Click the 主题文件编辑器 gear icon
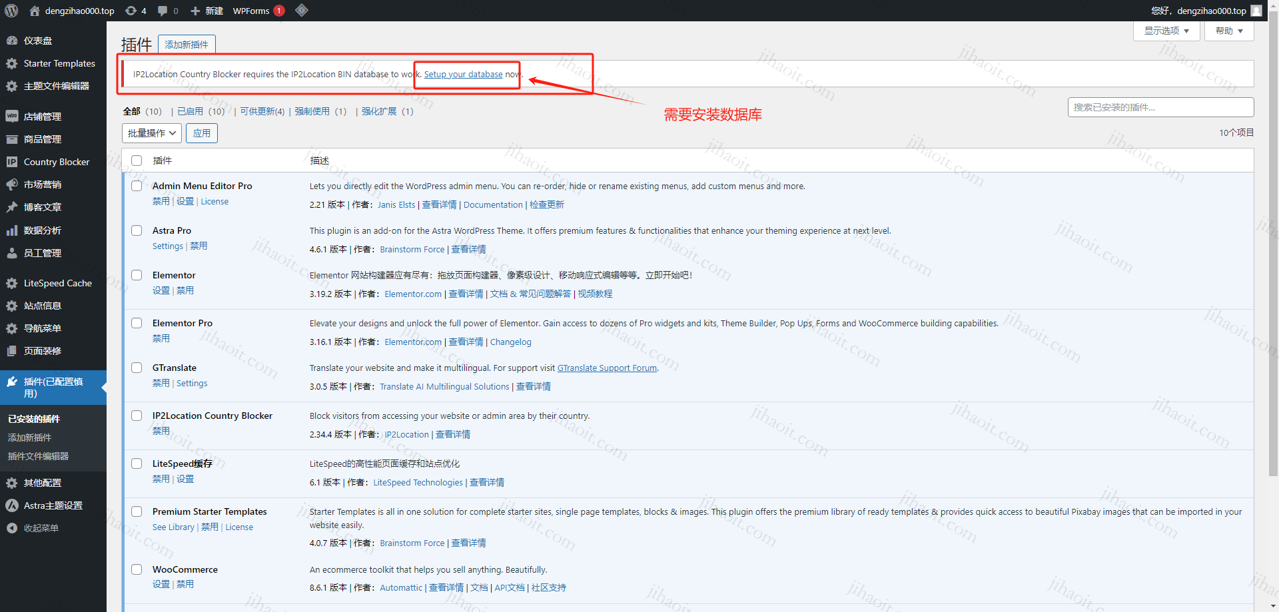1279x612 pixels. [x=12, y=86]
